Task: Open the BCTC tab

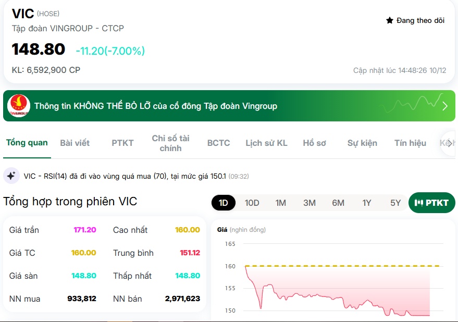Action: pos(218,143)
